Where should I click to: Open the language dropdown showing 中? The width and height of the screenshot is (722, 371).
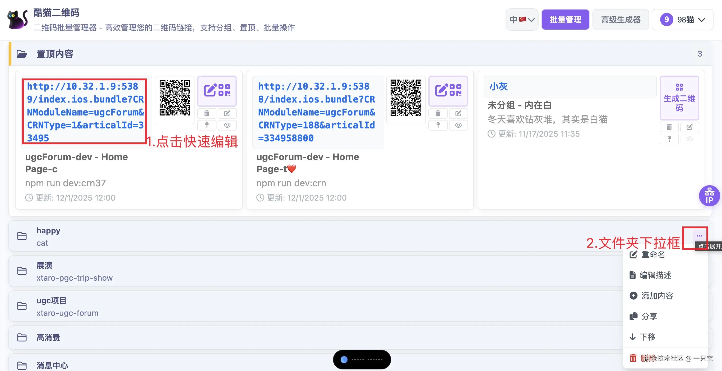tap(522, 20)
